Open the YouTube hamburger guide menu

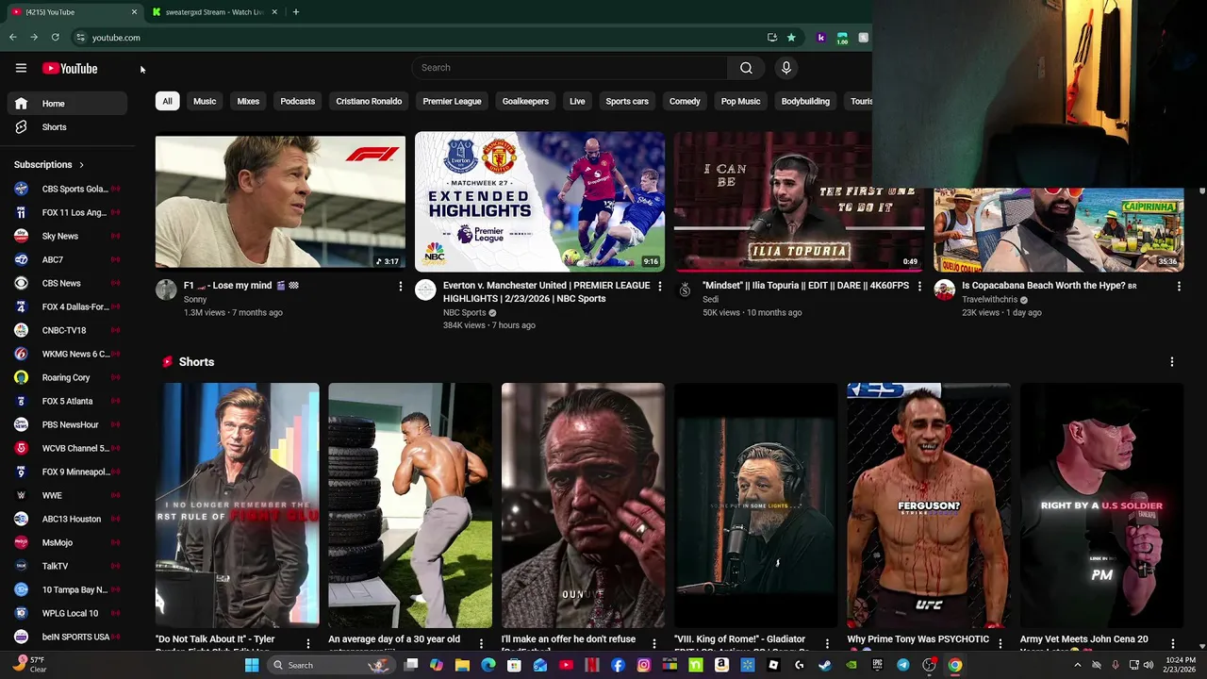pos(21,68)
